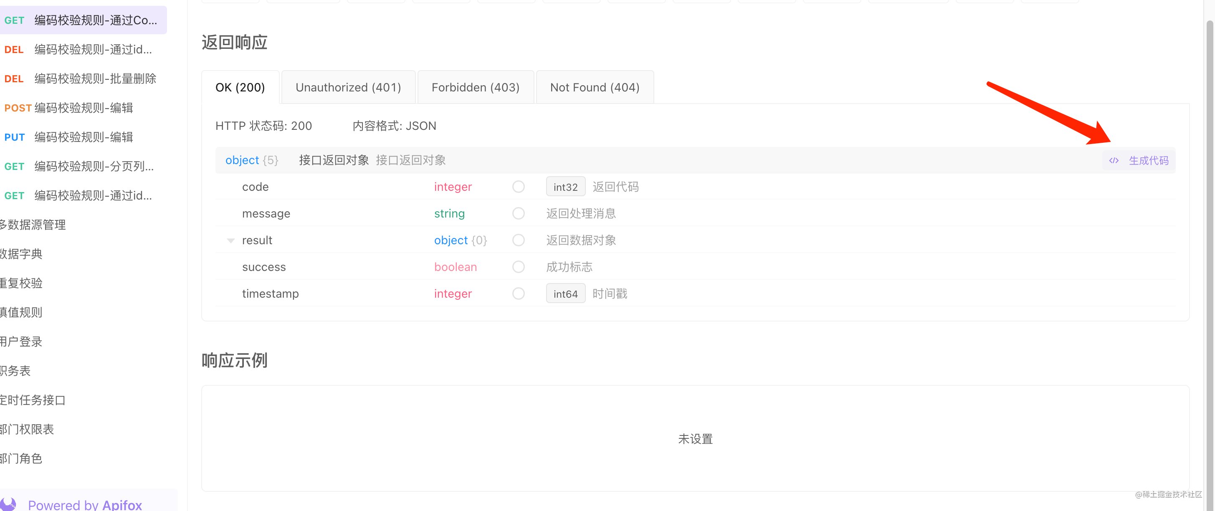The width and height of the screenshot is (1215, 511).
Task: Toggle the radio circle for code field
Action: 518,187
